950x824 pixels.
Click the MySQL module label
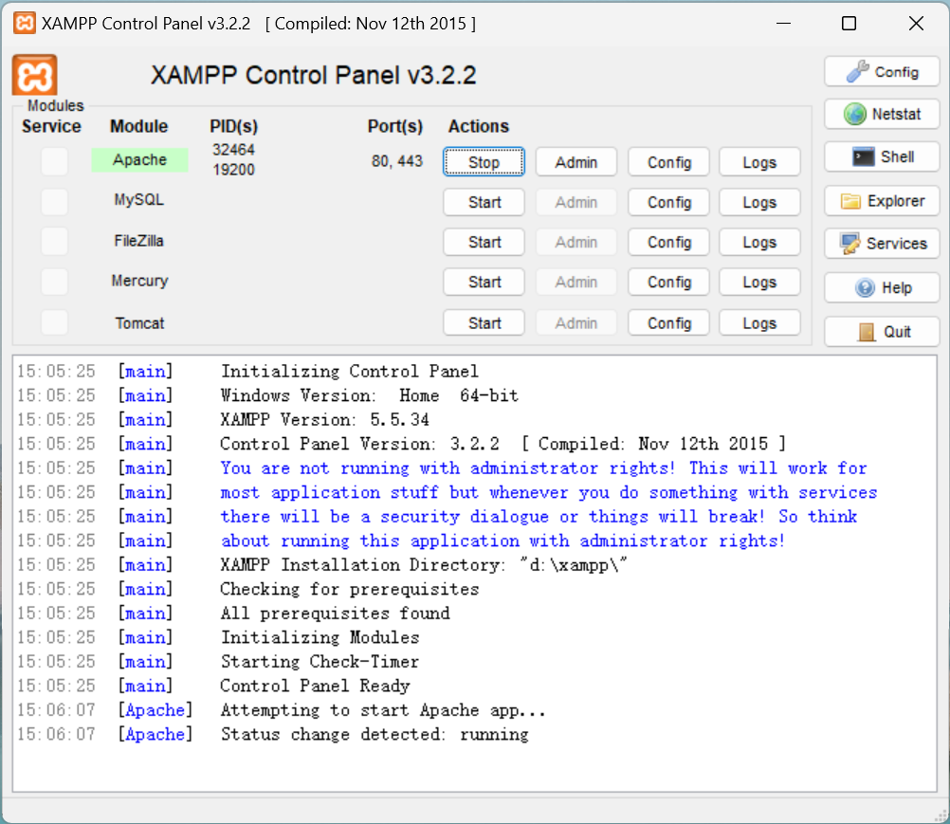click(138, 200)
